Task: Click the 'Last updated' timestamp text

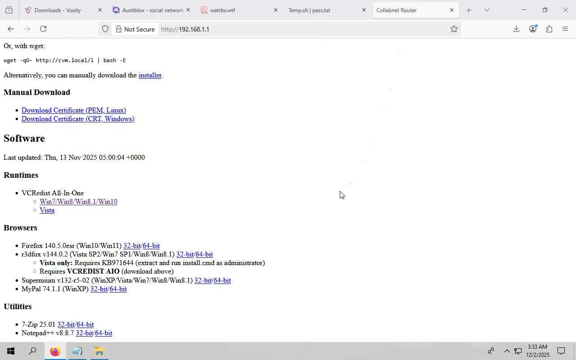Action: point(74,157)
